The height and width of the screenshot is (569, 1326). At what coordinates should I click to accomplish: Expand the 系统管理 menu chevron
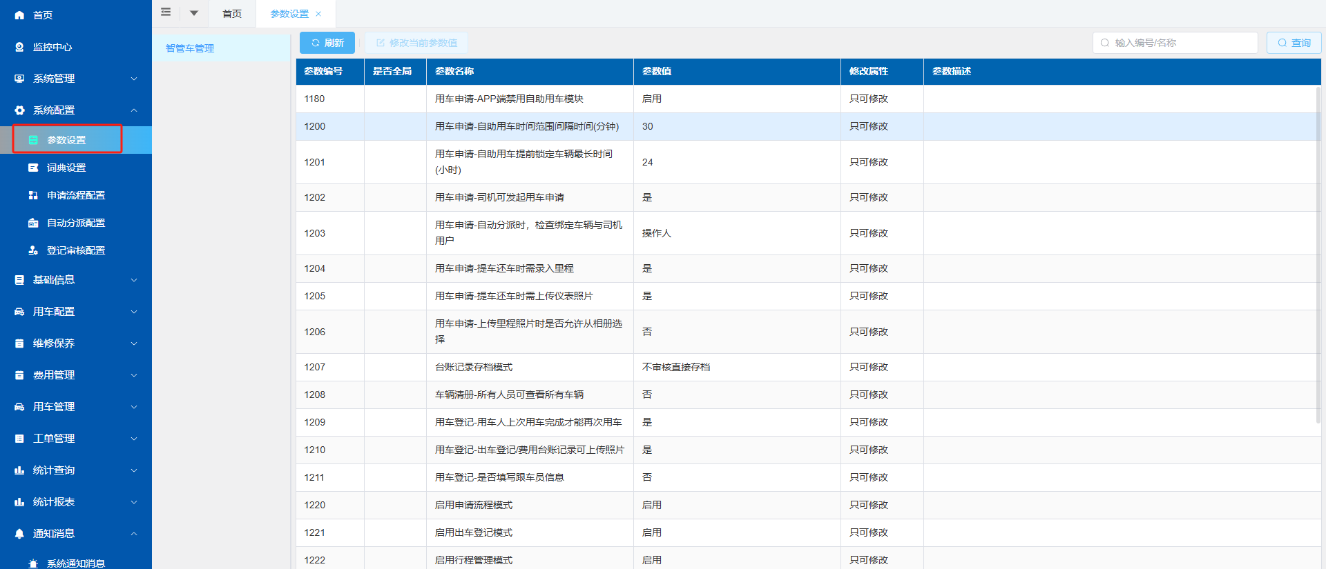(134, 79)
